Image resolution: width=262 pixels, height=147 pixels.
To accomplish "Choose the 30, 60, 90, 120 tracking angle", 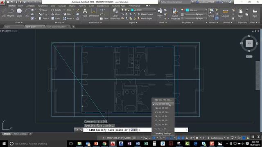I will (163, 108).
